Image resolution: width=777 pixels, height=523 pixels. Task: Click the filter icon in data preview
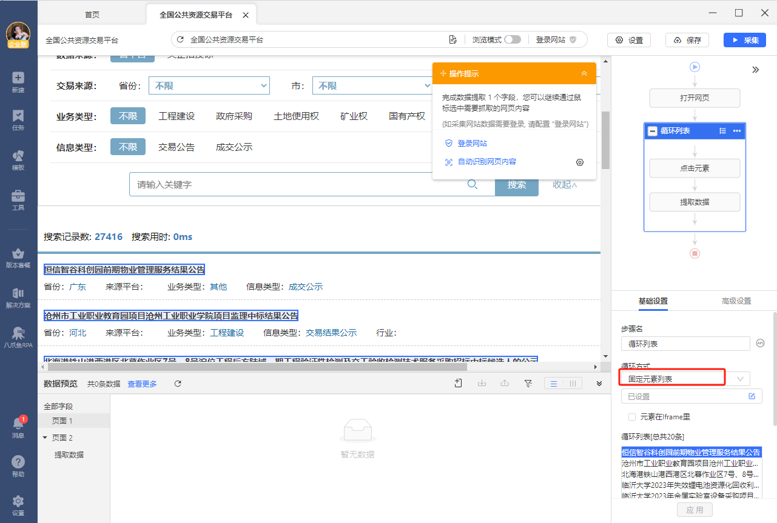coord(528,383)
